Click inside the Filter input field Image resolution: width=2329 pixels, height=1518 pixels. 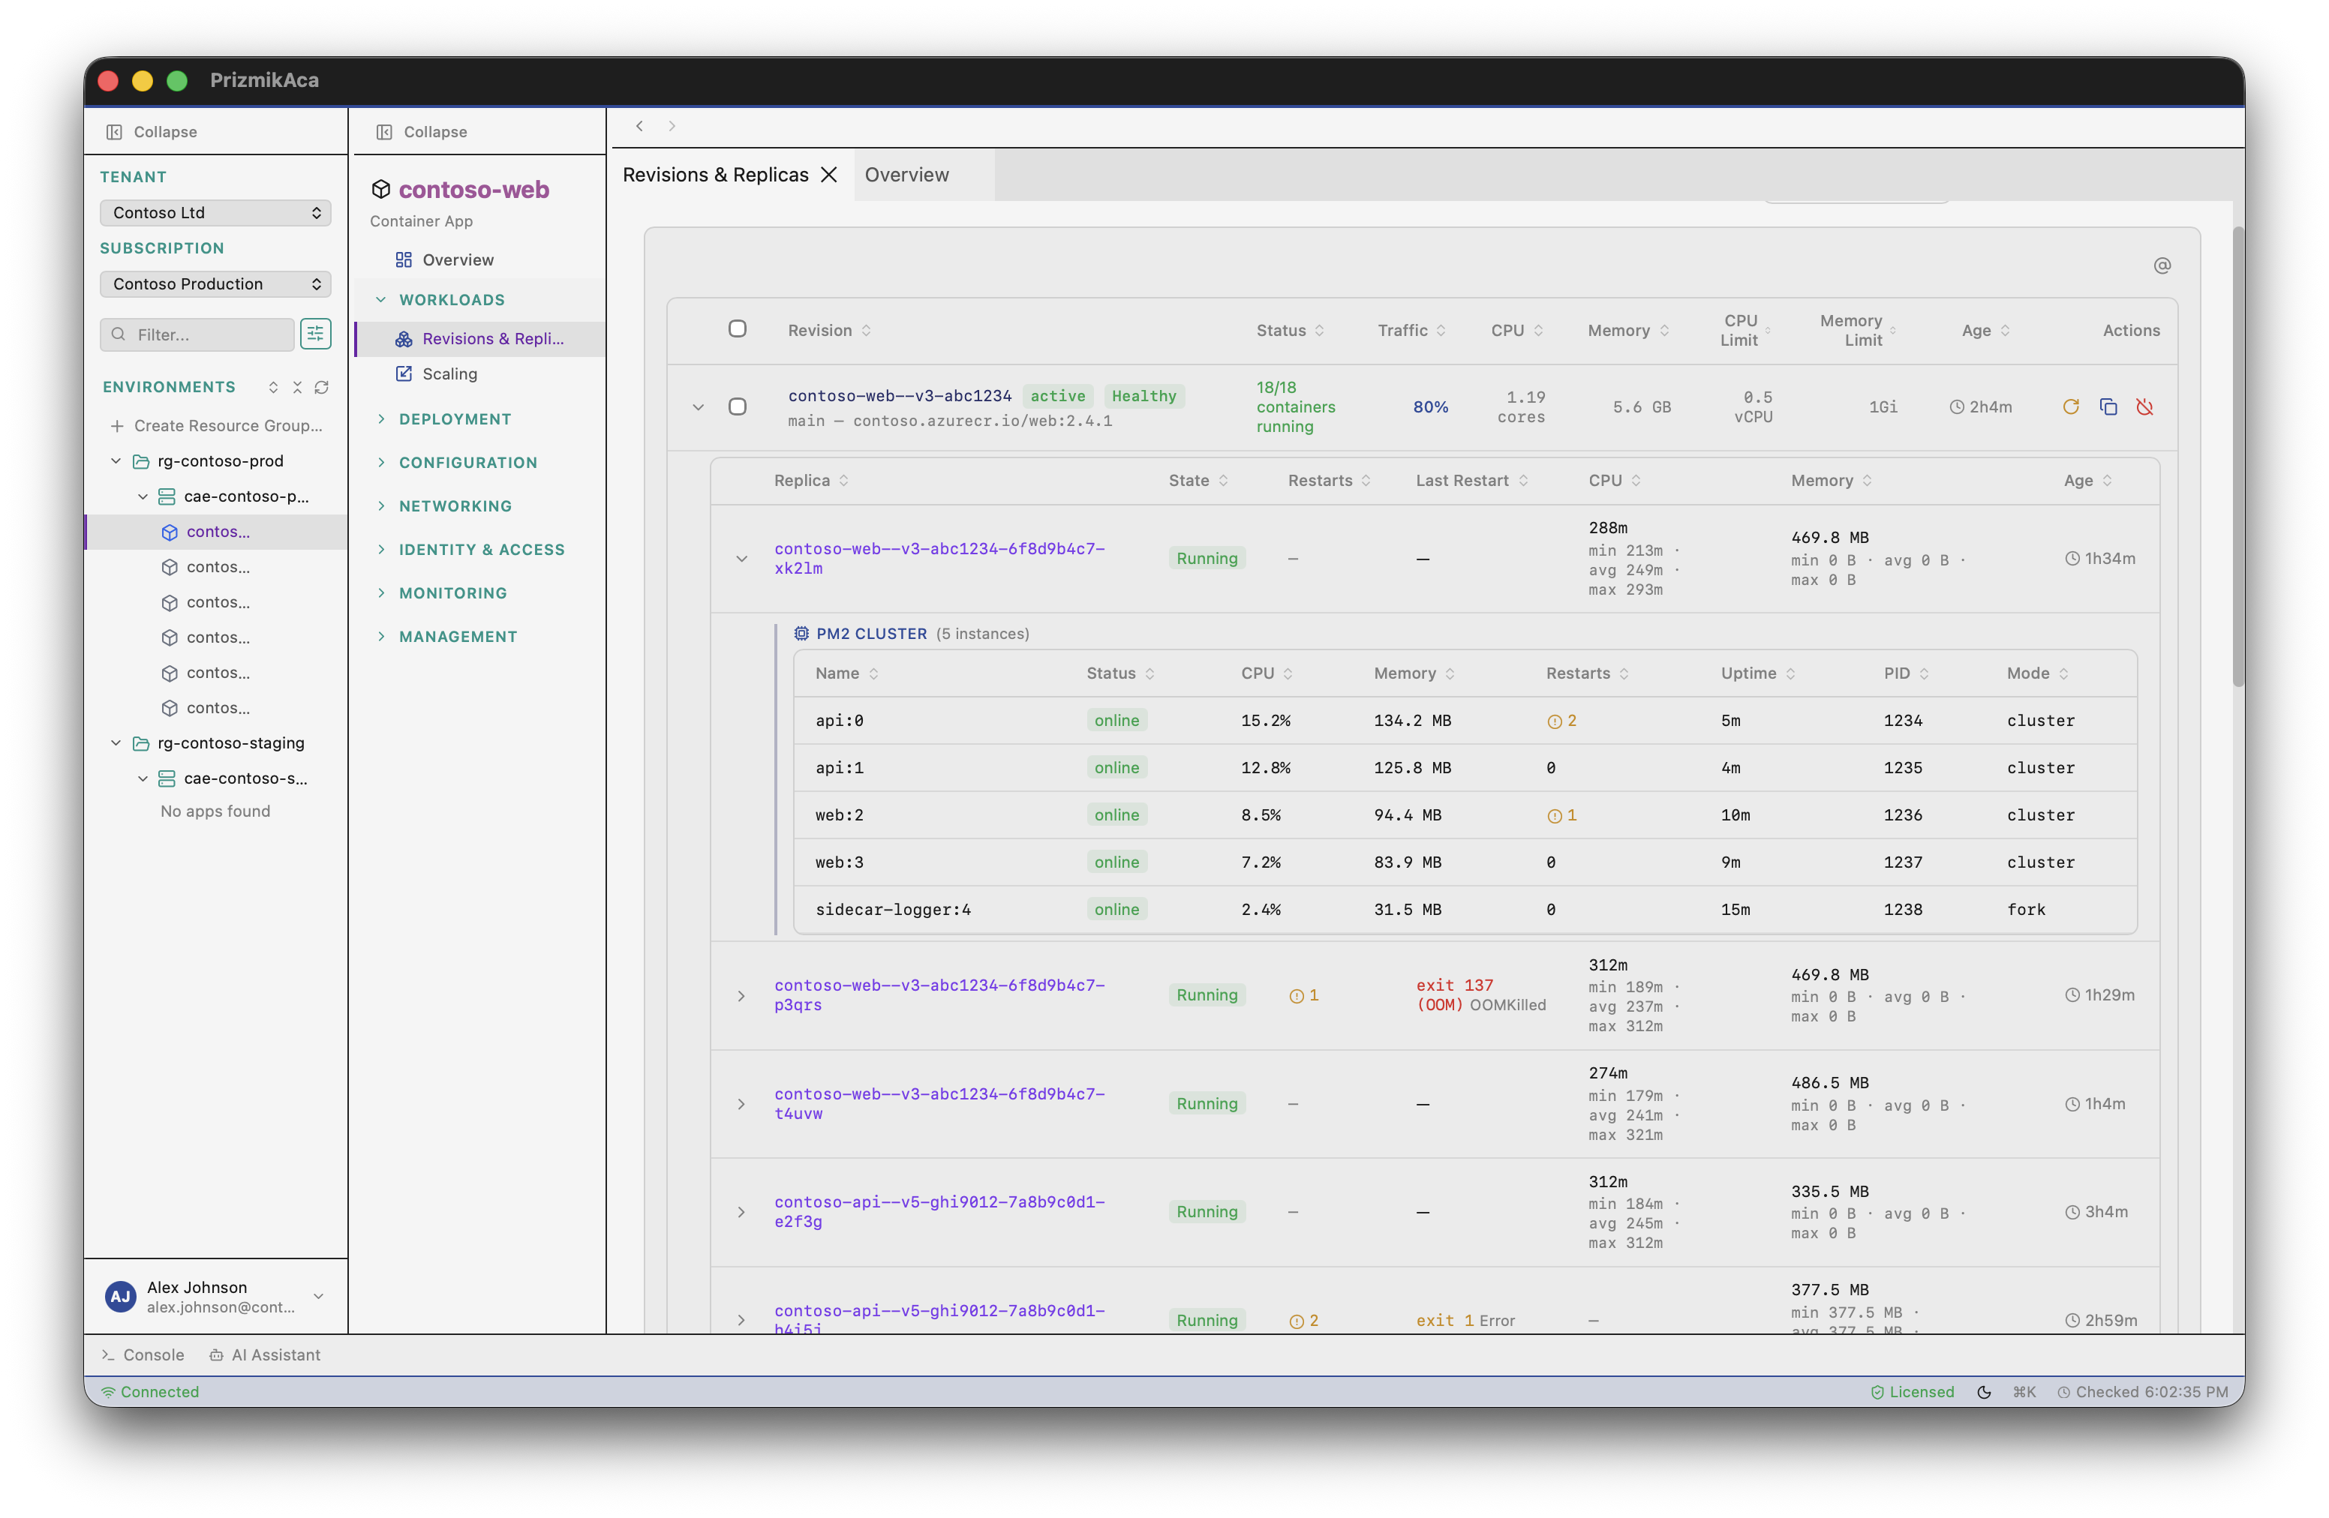pos(196,334)
